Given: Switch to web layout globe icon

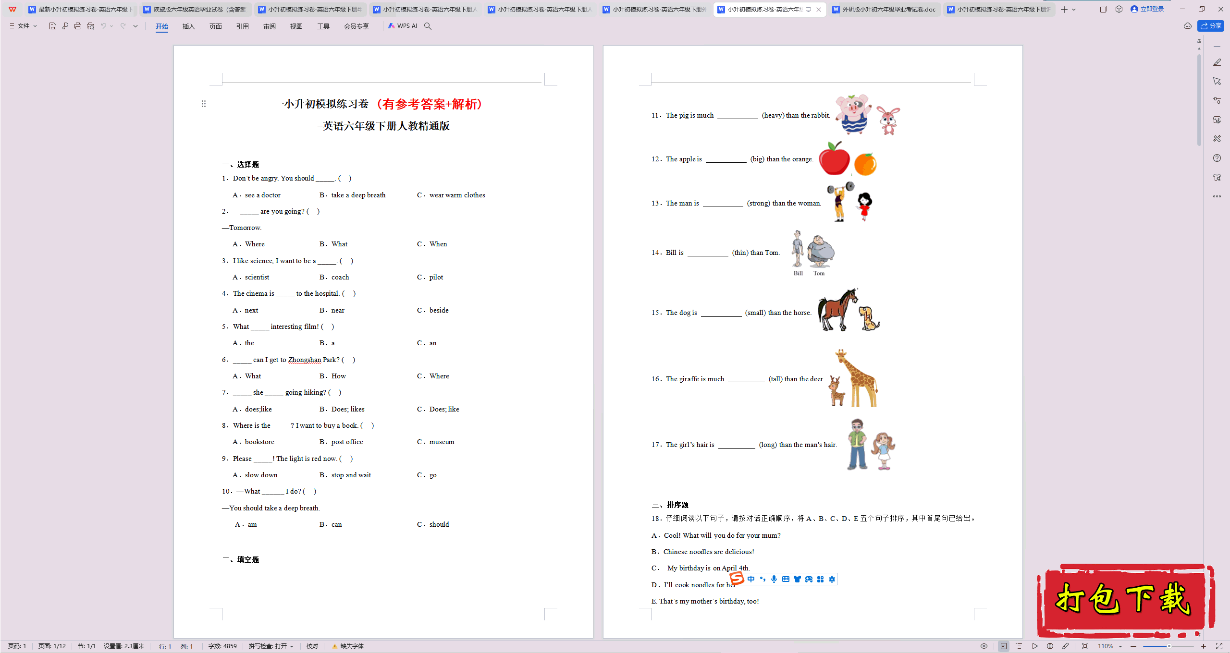Looking at the screenshot, I should pyautogui.click(x=1050, y=646).
